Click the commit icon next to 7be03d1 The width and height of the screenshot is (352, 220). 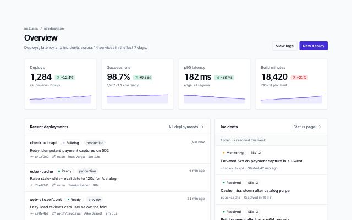tap(32, 185)
